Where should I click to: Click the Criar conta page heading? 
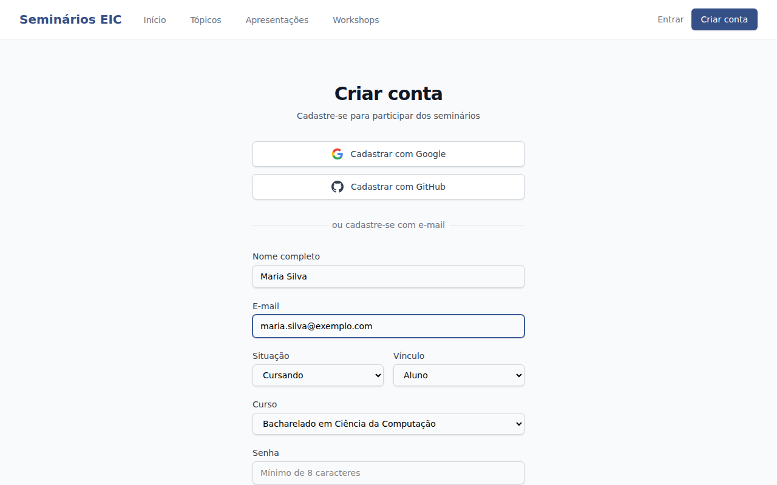pos(388,94)
